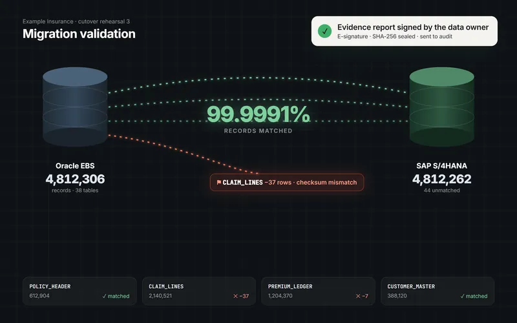
Task: Click the flag icon beside CLAIM_LINES mismatch
Action: pyautogui.click(x=219, y=182)
